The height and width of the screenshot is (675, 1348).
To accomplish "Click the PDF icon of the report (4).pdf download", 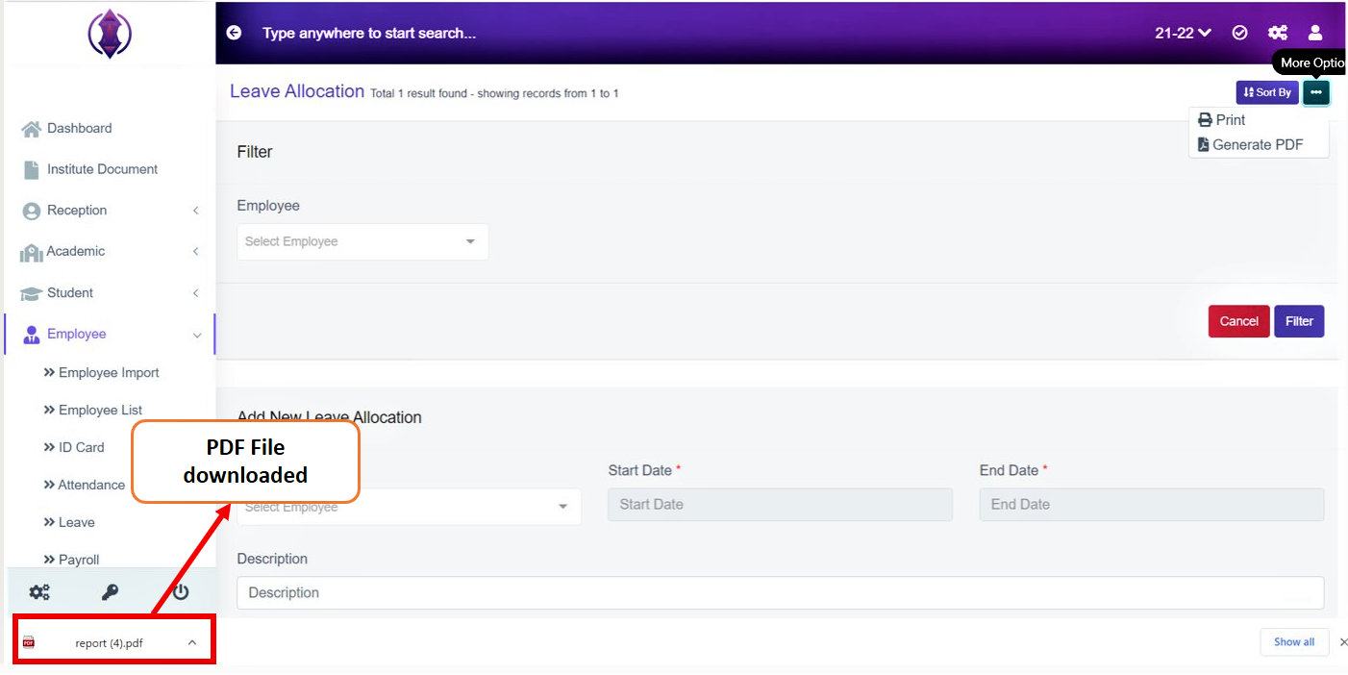I will tap(29, 643).
